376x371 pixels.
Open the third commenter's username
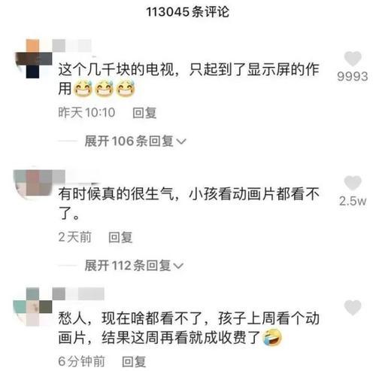click(78, 293)
